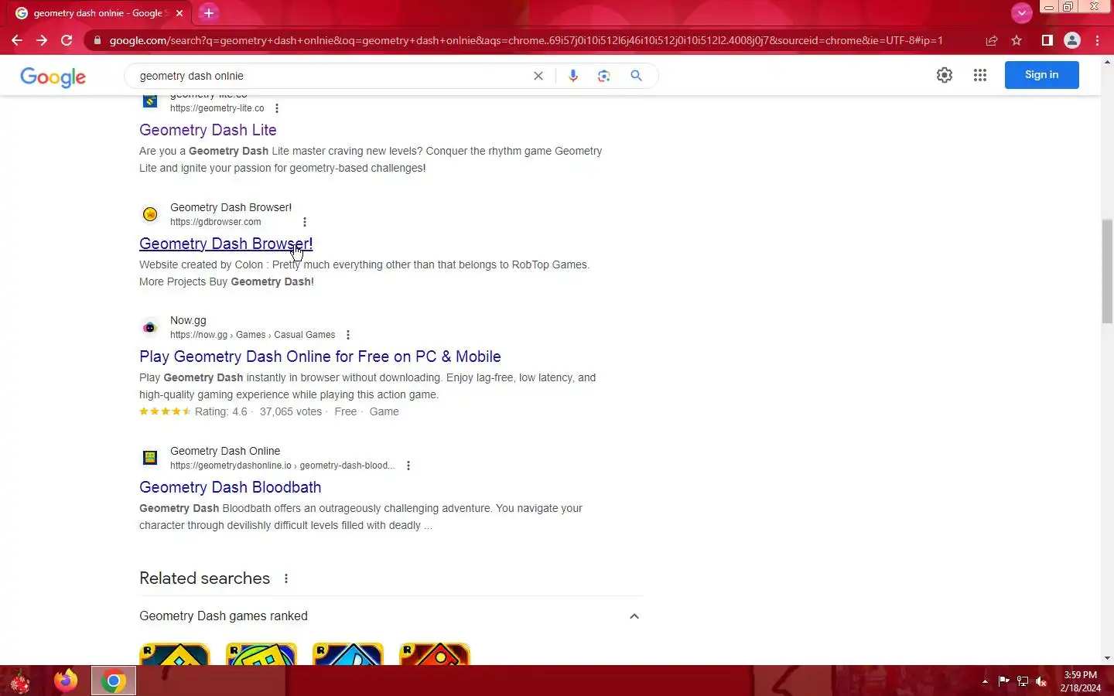Image resolution: width=1114 pixels, height=696 pixels.
Task: Open more options for now.gg result
Action: (x=348, y=335)
